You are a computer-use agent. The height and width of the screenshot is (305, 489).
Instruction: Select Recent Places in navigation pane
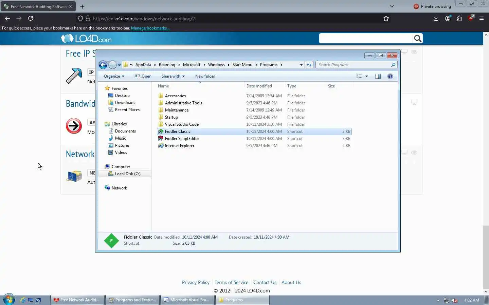[x=127, y=110]
